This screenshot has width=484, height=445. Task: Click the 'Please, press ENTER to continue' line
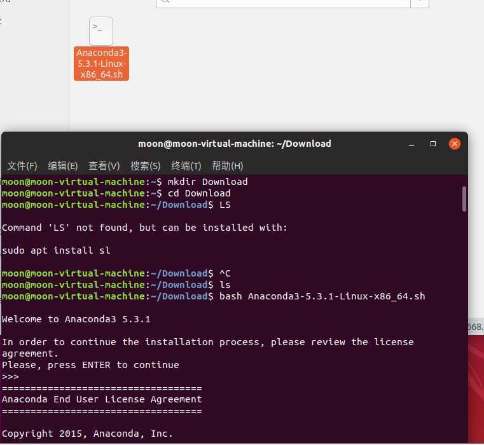90,365
